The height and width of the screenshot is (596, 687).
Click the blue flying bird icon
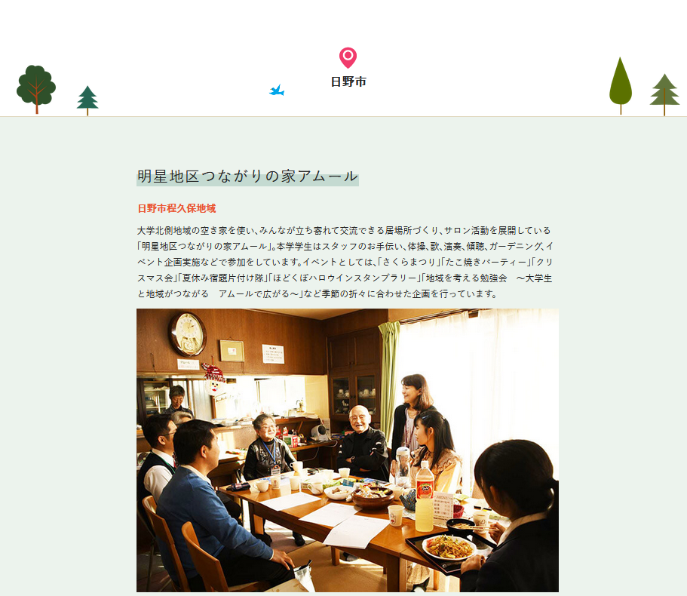pyautogui.click(x=277, y=91)
